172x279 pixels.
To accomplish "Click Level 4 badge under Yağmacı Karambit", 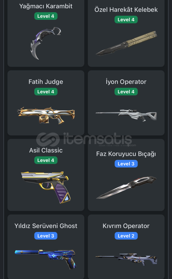I will pos(46,16).
